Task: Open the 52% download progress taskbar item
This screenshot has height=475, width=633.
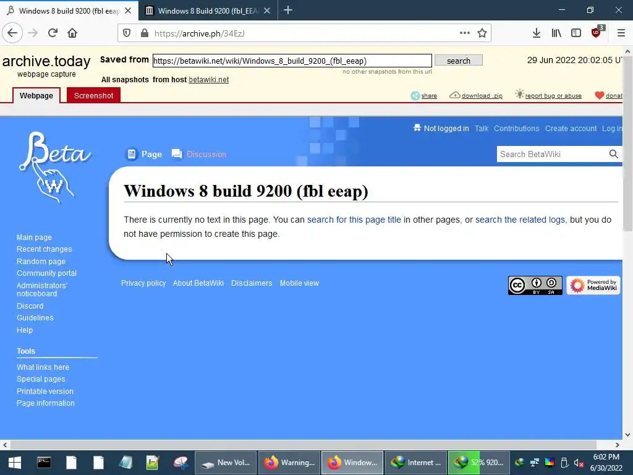Action: tap(479, 463)
